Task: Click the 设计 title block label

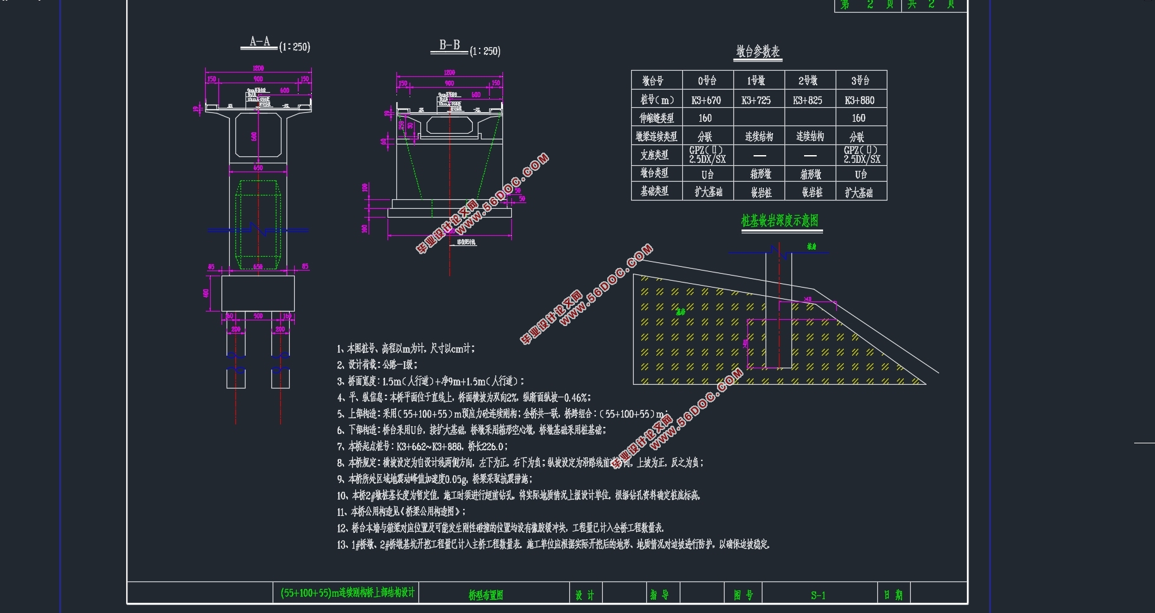Action: [x=584, y=595]
